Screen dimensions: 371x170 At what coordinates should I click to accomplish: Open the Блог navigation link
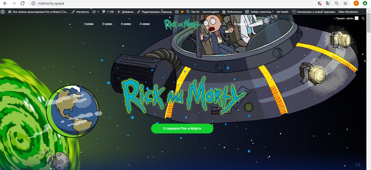[260, 24]
